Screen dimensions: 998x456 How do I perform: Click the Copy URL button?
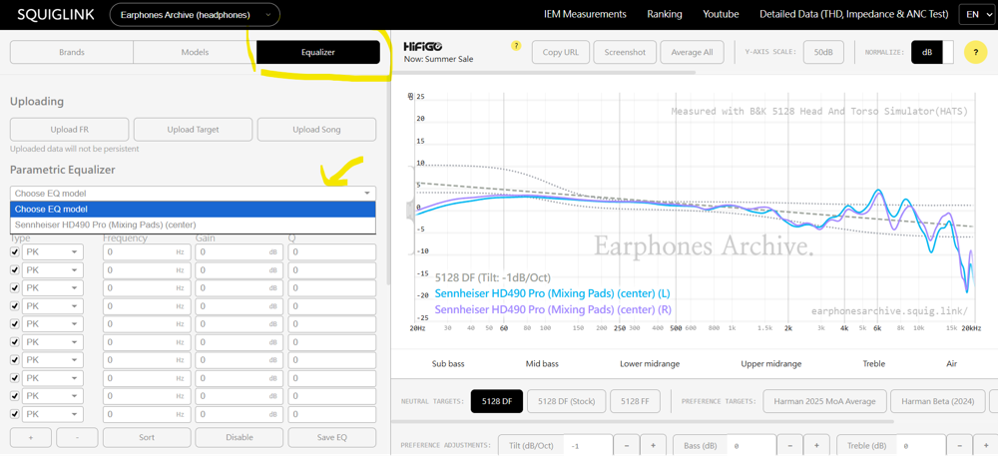pos(561,52)
